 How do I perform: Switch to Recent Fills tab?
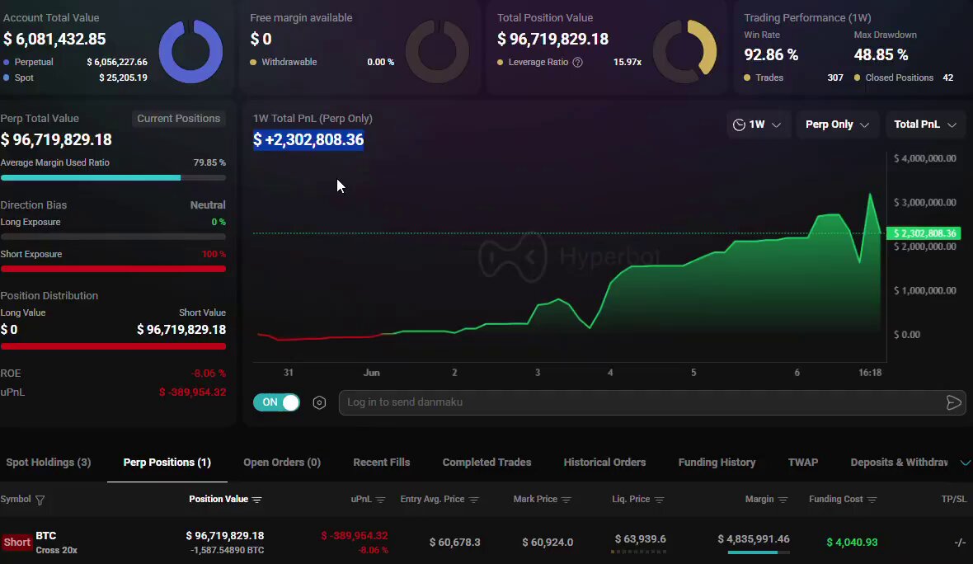point(381,463)
